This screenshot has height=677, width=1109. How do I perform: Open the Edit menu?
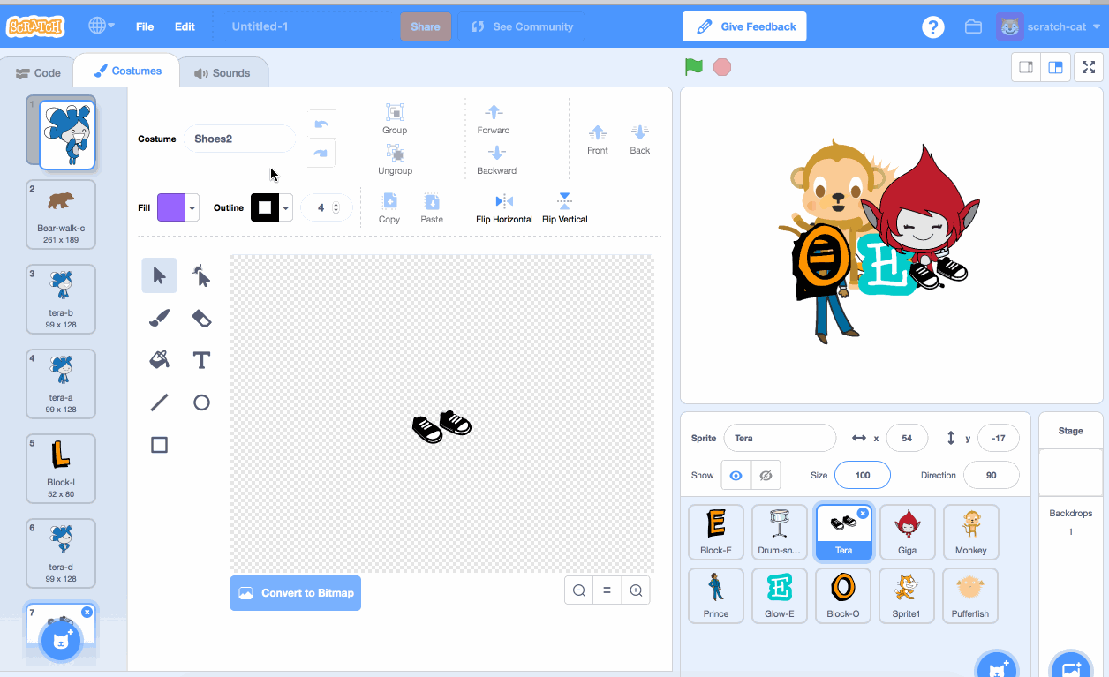[185, 26]
